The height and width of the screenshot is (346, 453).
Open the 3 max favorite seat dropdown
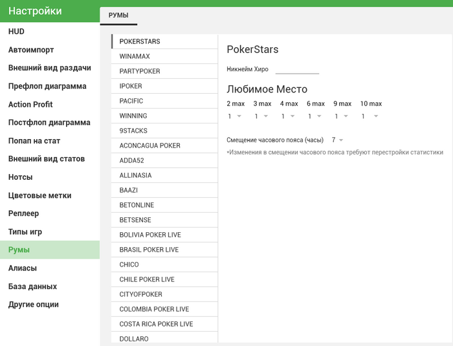(261, 116)
